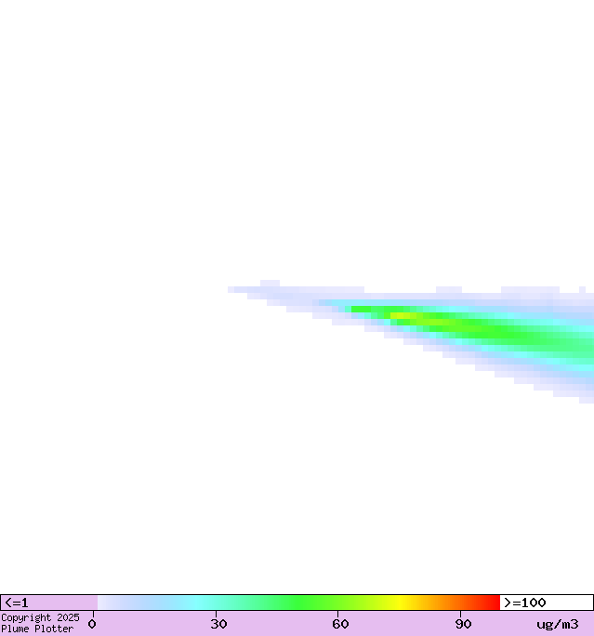Select the dark blue start of the color bar
Image resolution: width=594 pixels, height=636 pixels.
tap(104, 603)
